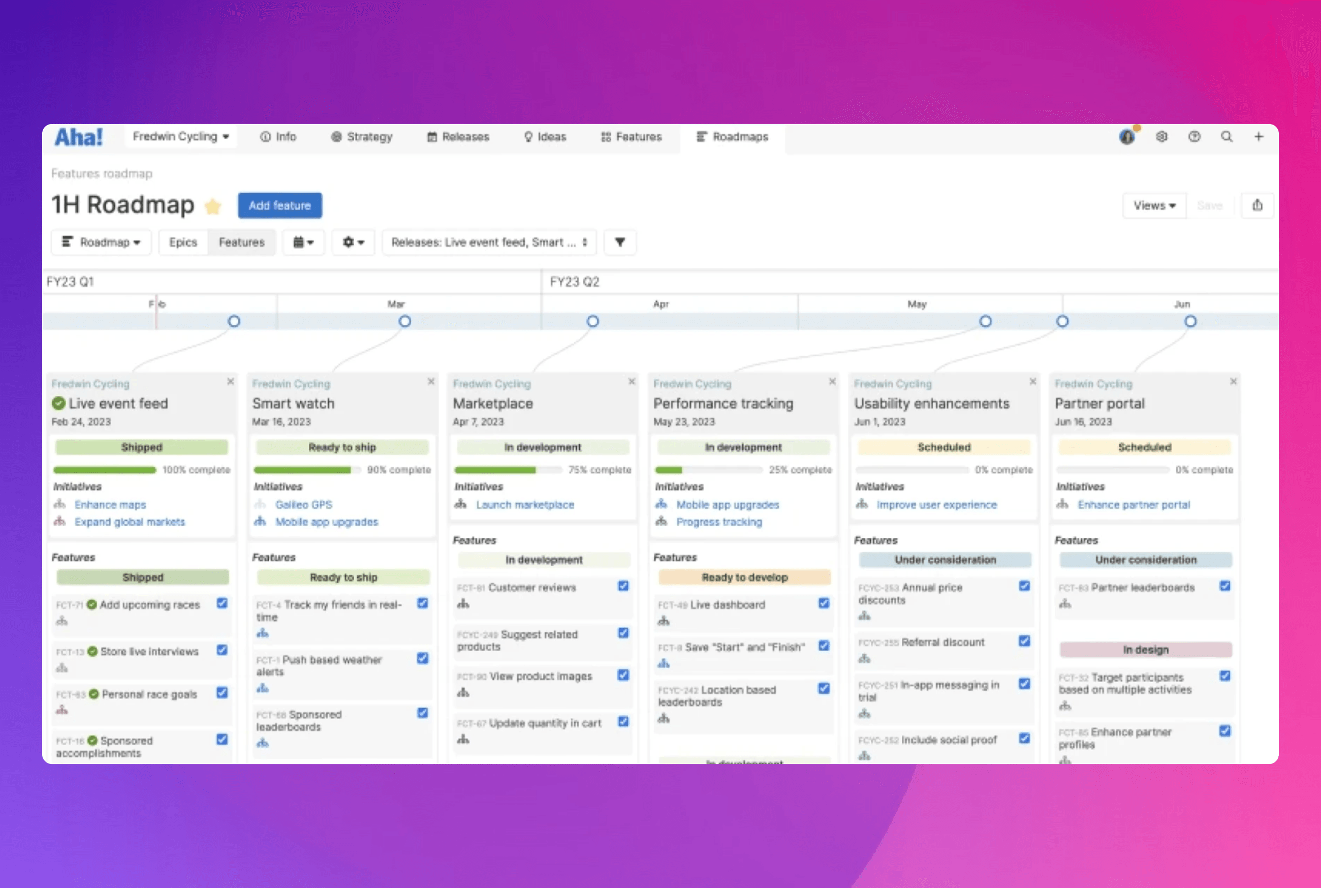Open the filter icon next to Releases
The image size is (1321, 888).
[x=620, y=242]
